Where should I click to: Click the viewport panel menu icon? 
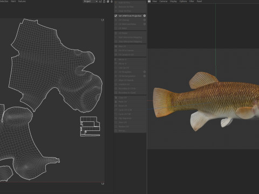click(x=149, y=1)
